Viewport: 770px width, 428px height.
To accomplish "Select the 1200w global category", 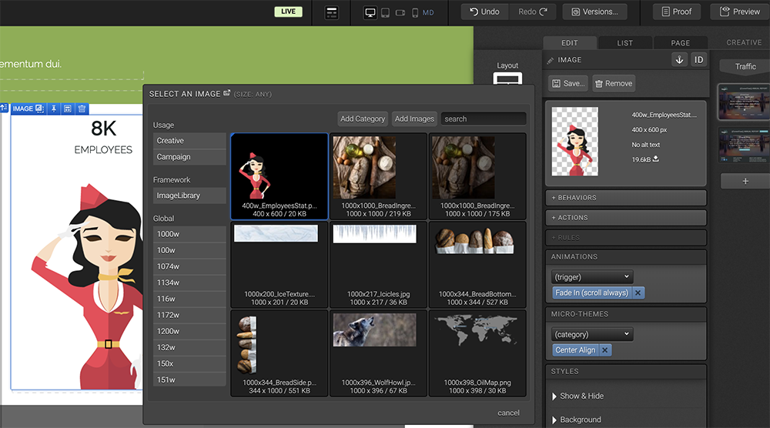I will 189,331.
